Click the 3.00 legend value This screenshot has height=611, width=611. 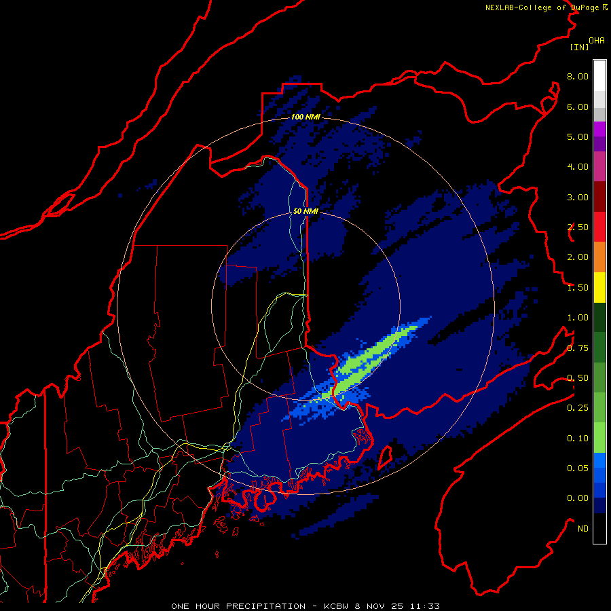coord(578,197)
